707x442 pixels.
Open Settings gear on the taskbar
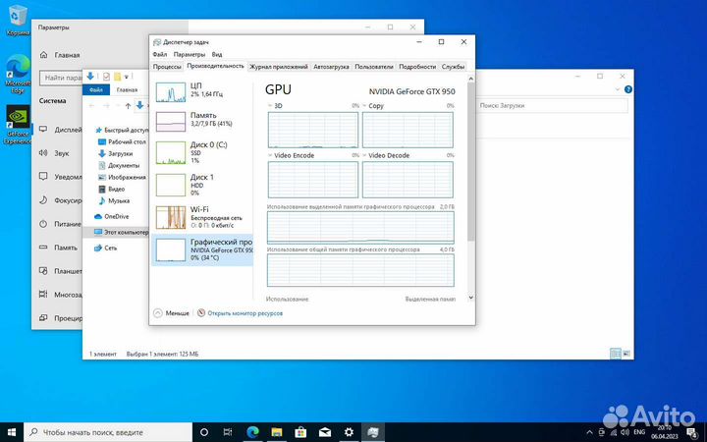point(349,432)
